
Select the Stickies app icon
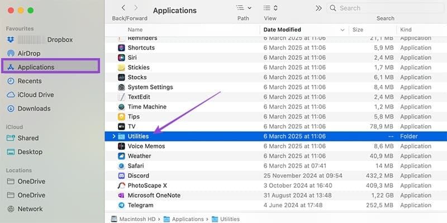pyautogui.click(x=121, y=68)
